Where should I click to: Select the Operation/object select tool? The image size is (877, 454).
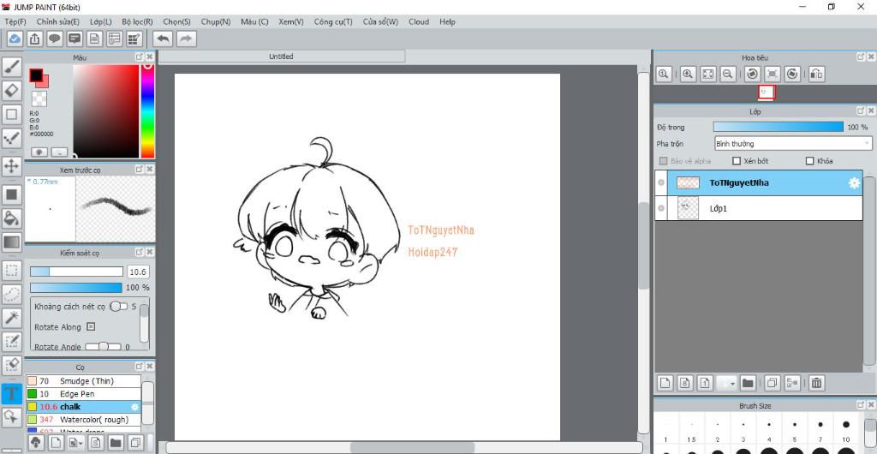[12, 417]
